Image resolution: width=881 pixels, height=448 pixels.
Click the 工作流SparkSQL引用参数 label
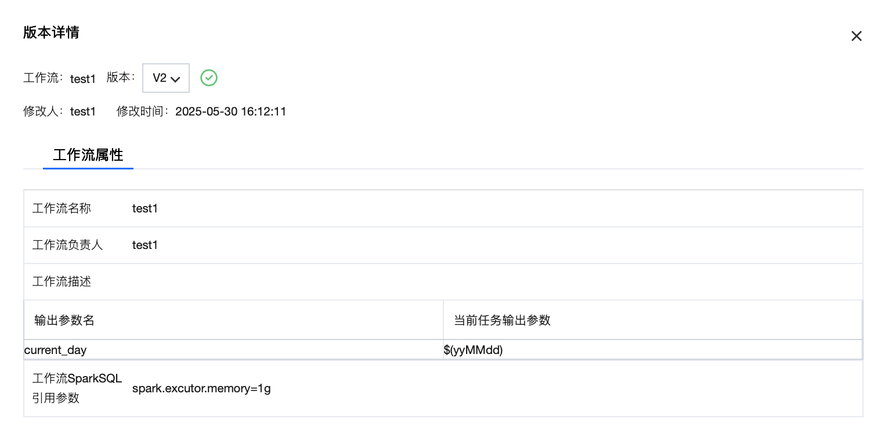tap(77, 388)
